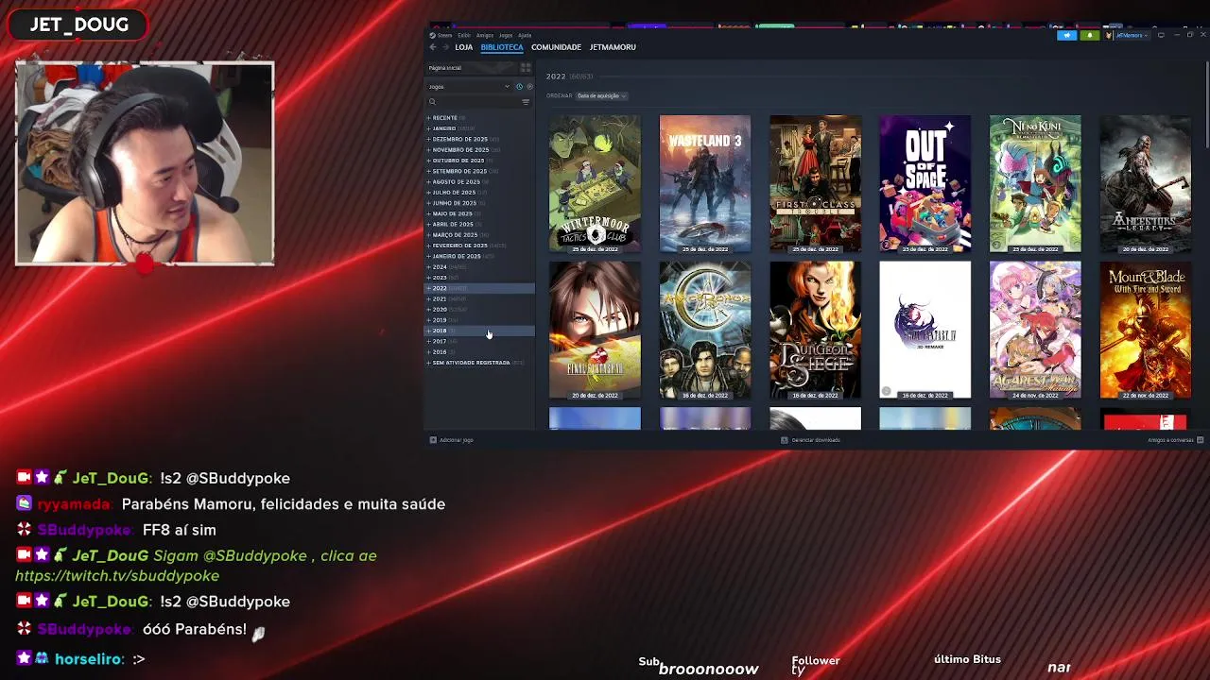Select the 2017 year row
The image size is (1210, 680).
pyautogui.click(x=479, y=341)
